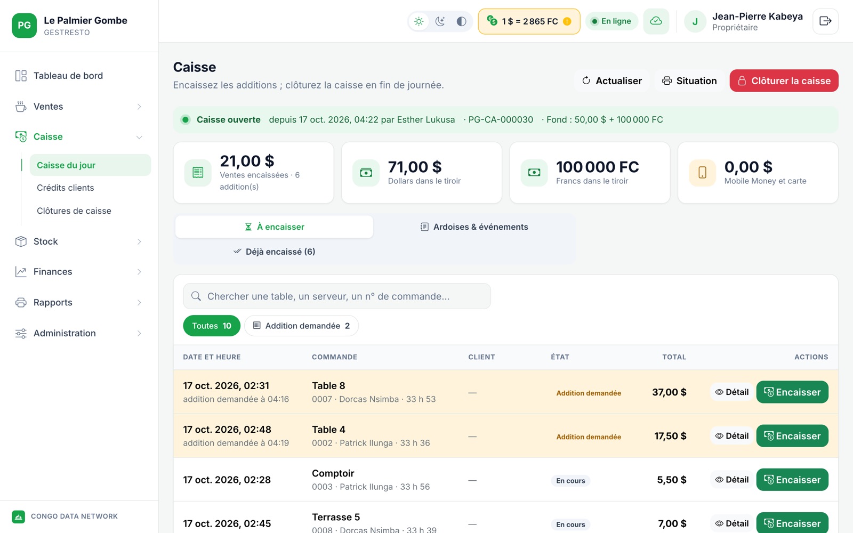Expand the Ventes menu chevron
The width and height of the screenshot is (853, 533).
pyautogui.click(x=139, y=107)
